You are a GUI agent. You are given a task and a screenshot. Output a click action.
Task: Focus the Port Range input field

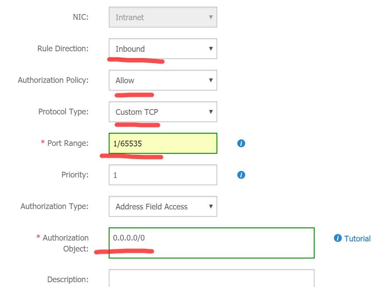[163, 143]
